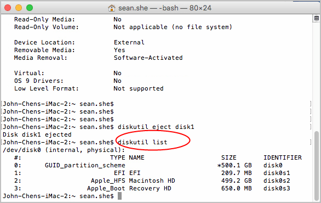Image resolution: width=321 pixels, height=203 pixels.
Task: Click the 'Disk disk1 ejected' output line
Action: click(x=37, y=134)
